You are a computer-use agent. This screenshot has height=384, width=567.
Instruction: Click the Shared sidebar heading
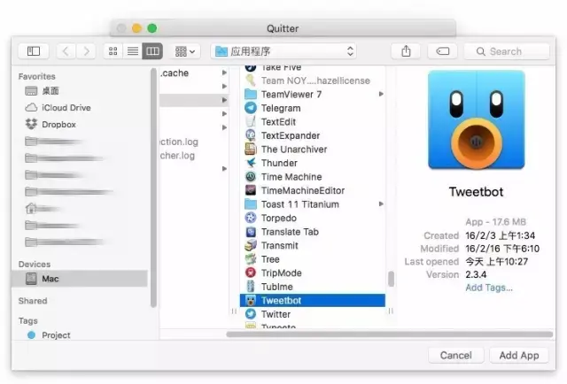point(33,301)
